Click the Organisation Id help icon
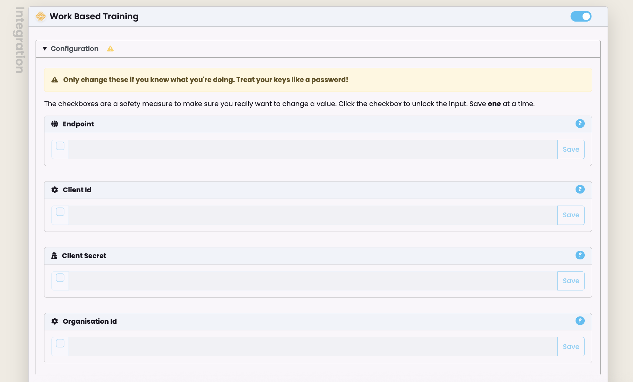The height and width of the screenshot is (382, 633). (580, 321)
